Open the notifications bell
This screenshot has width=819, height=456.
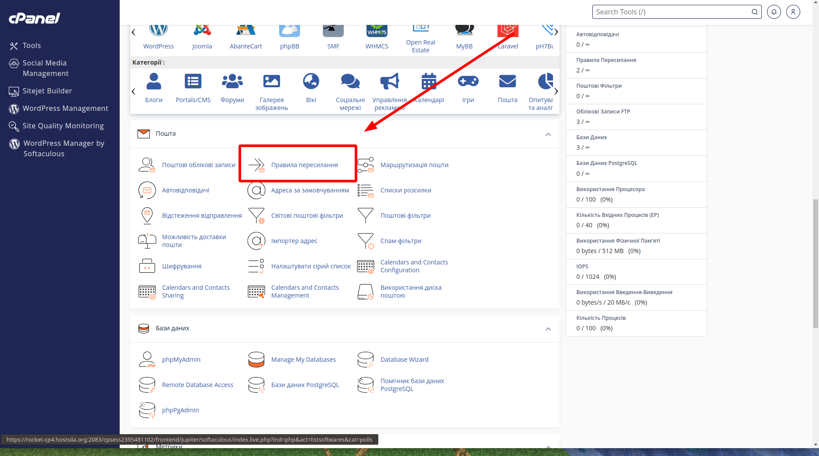click(774, 12)
